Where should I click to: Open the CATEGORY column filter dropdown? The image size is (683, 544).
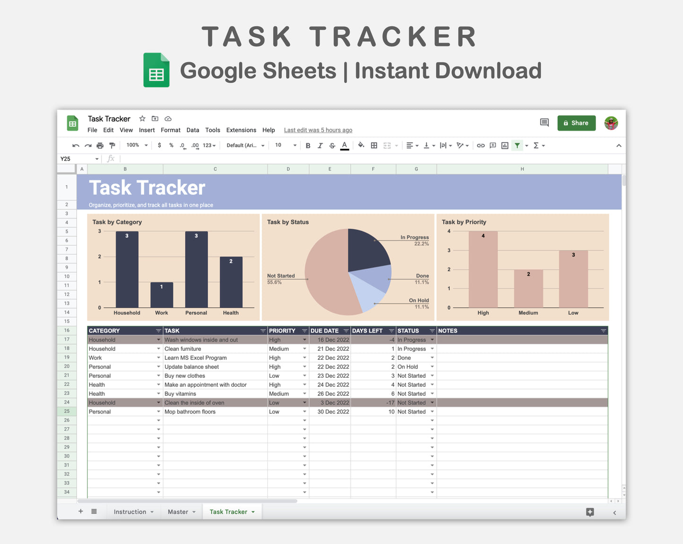click(158, 331)
